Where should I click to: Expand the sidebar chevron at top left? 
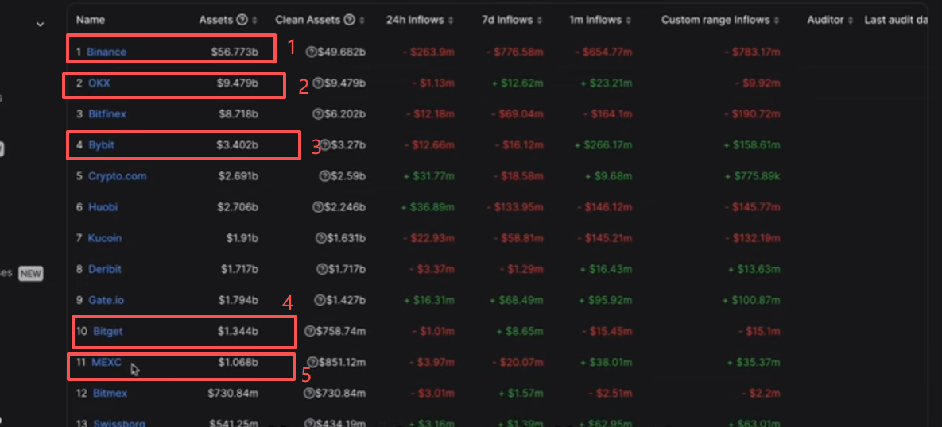click(x=41, y=25)
